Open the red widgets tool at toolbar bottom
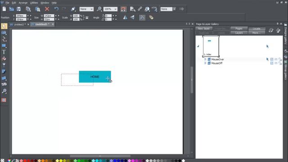288x162 pixels. pyautogui.click(x=4, y=100)
